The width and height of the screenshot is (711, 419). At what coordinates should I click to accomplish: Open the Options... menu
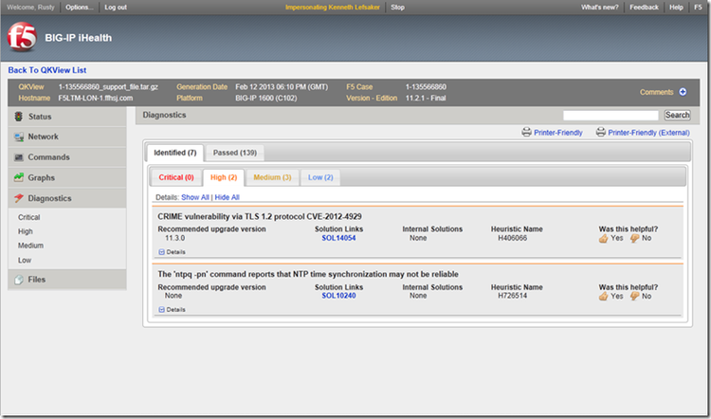pyautogui.click(x=80, y=8)
